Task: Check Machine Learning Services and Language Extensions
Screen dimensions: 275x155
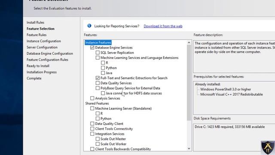Action: [x=98, y=58]
